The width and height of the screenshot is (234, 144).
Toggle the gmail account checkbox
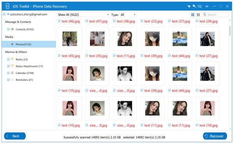click(x=4, y=14)
